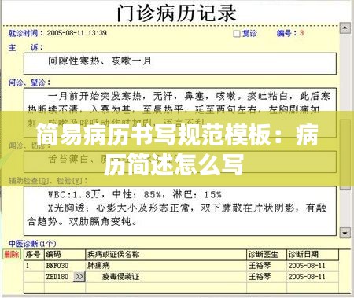Select row BNF030 肺痈病 in the table
Image resolution: width=354 pixels, height=298 pixels.
pos(182,266)
